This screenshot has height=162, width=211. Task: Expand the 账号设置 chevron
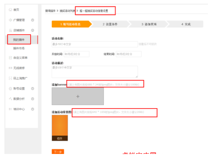pyautogui.click(x=33, y=89)
